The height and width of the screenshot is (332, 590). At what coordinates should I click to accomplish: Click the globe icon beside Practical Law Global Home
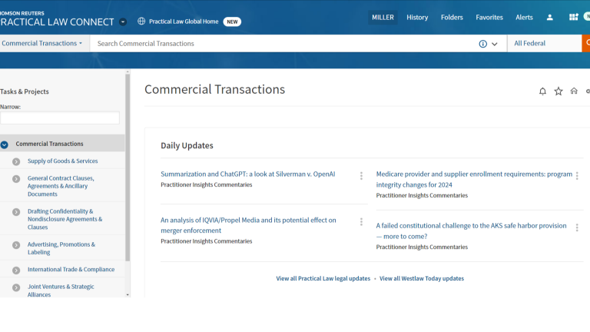[141, 22]
